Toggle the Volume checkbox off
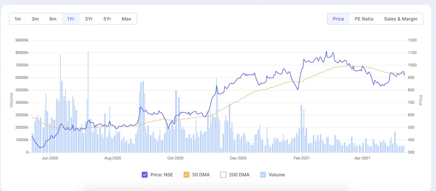The width and height of the screenshot is (436, 191). pos(263,174)
